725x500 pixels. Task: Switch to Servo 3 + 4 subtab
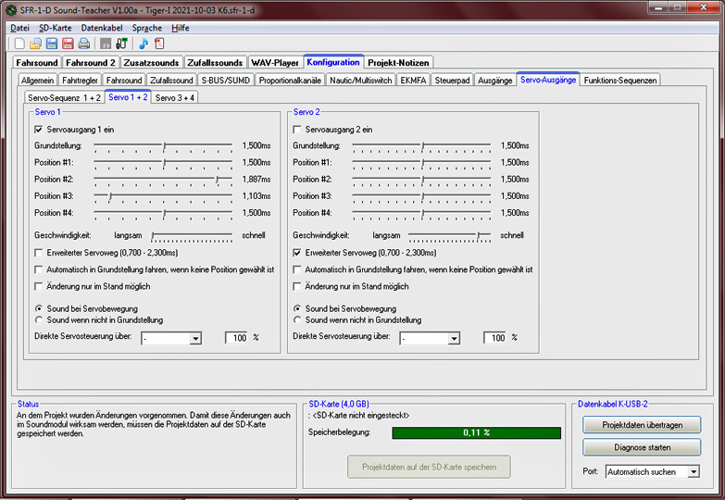175,97
